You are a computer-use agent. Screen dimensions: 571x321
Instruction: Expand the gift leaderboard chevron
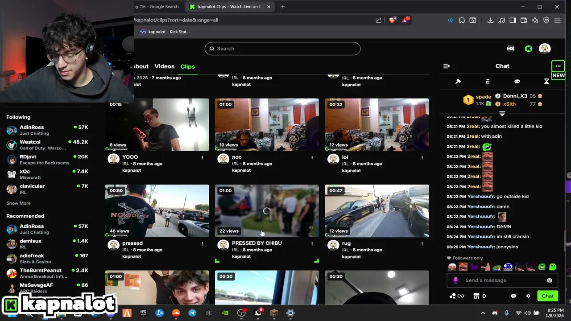click(502, 113)
